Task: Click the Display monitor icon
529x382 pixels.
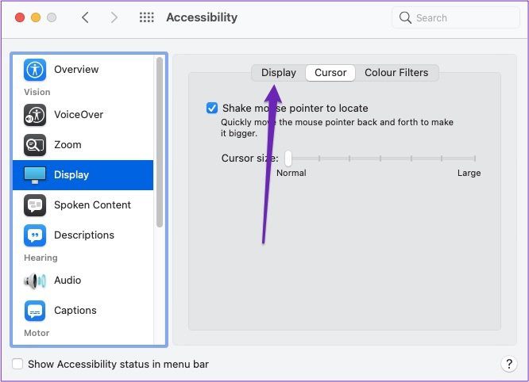Action: [35, 175]
